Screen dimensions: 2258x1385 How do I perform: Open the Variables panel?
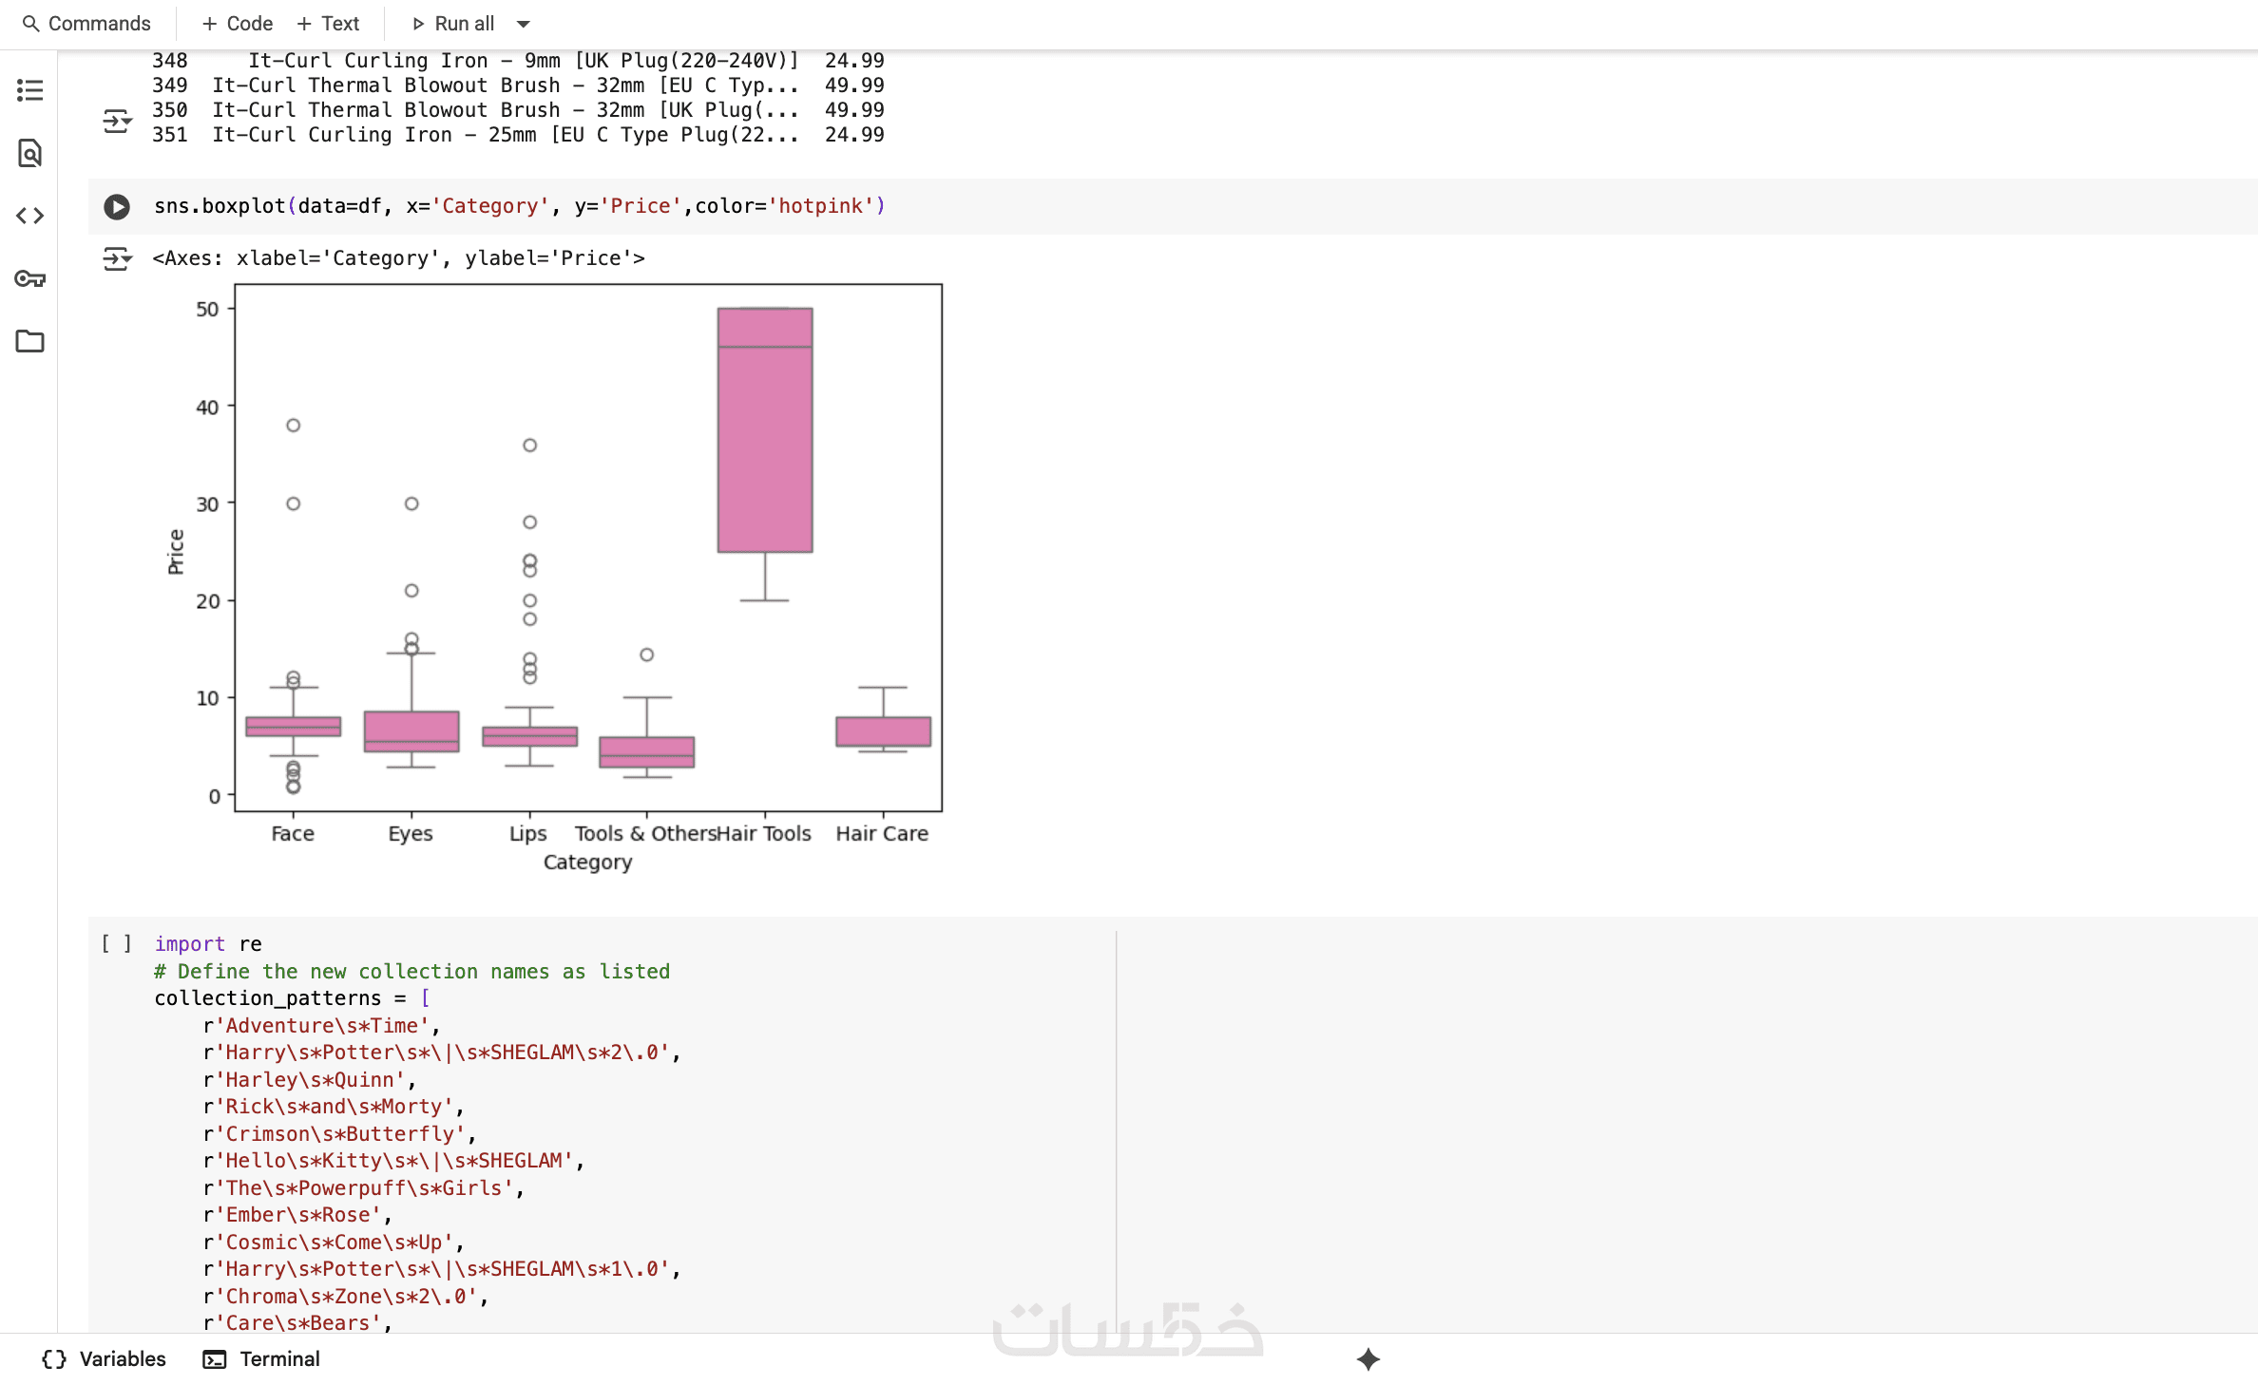click(x=105, y=1359)
